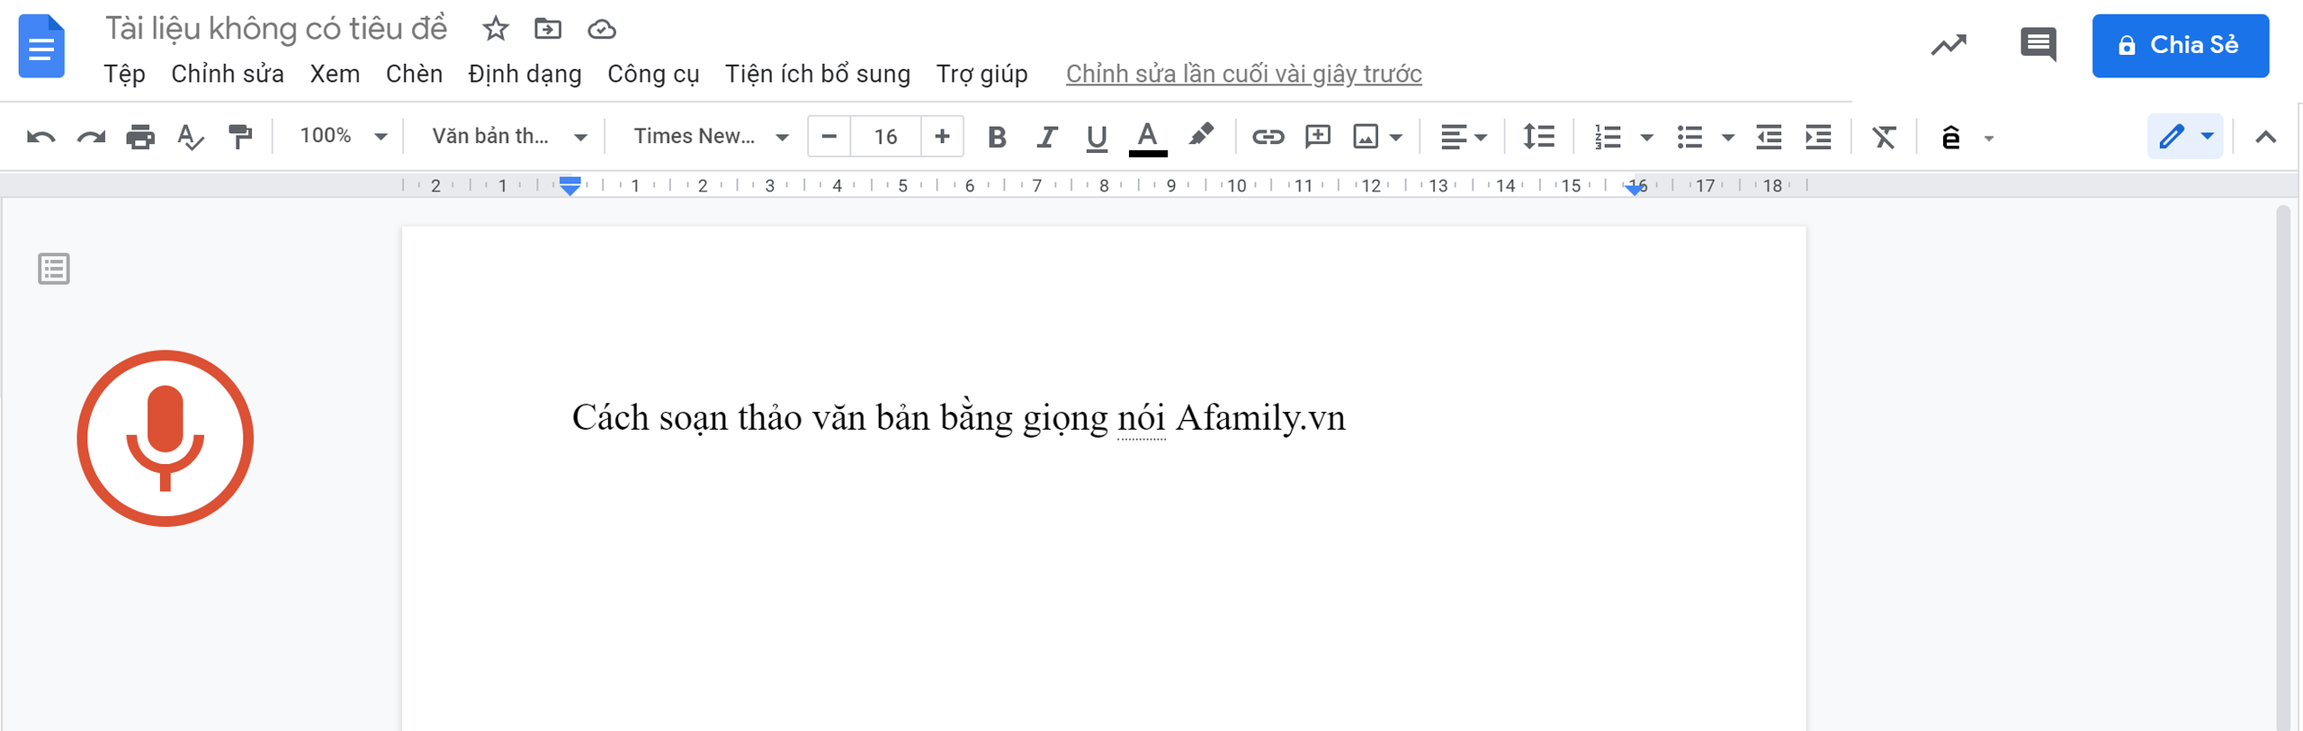Click the add comment icon in toolbar
The height and width of the screenshot is (731, 2303).
tap(1317, 137)
